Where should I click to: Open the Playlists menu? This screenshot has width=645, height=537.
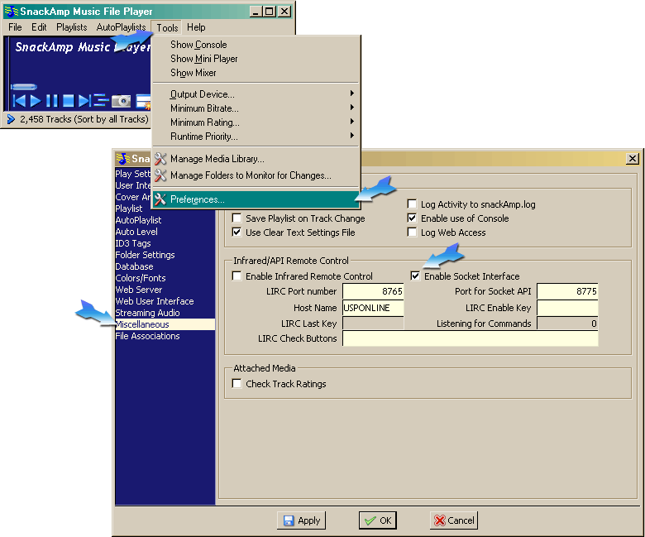pyautogui.click(x=72, y=27)
